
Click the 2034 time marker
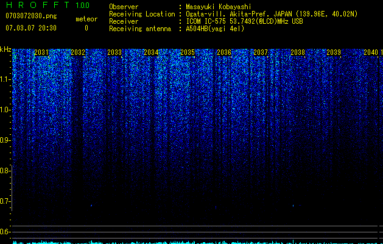click(x=151, y=52)
